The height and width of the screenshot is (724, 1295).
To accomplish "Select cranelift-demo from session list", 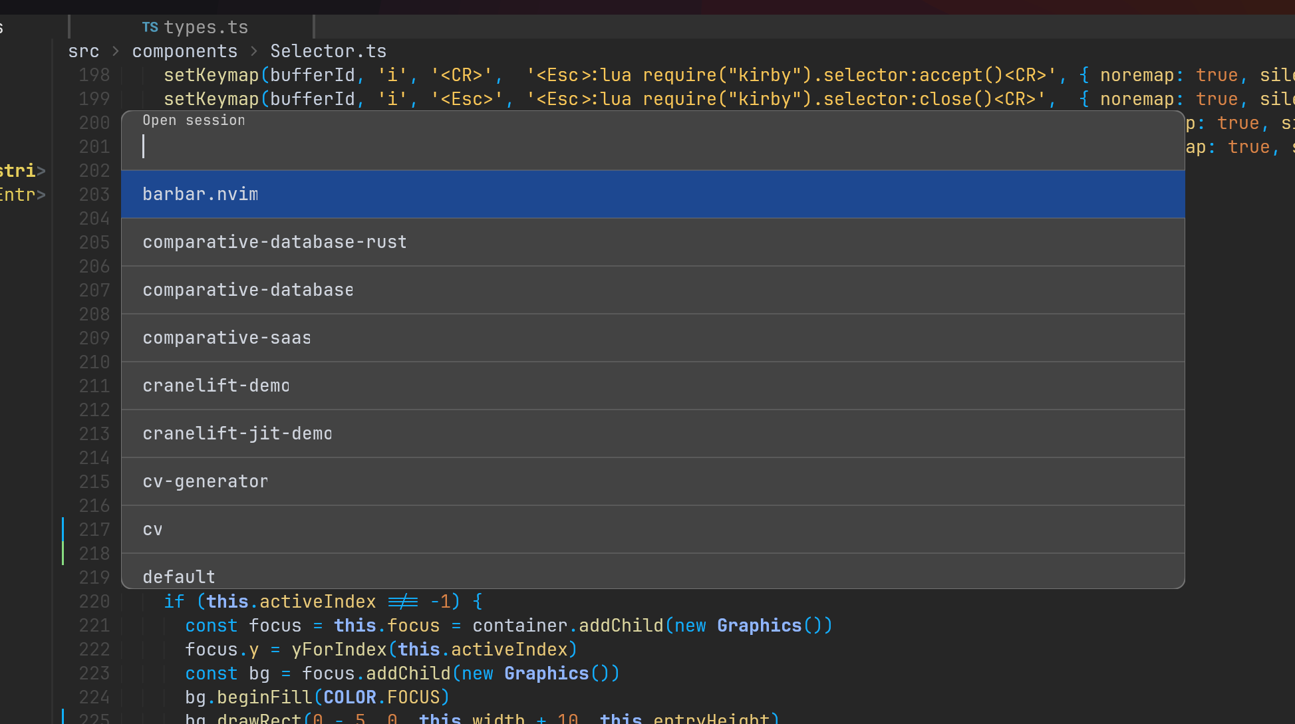I will click(652, 386).
